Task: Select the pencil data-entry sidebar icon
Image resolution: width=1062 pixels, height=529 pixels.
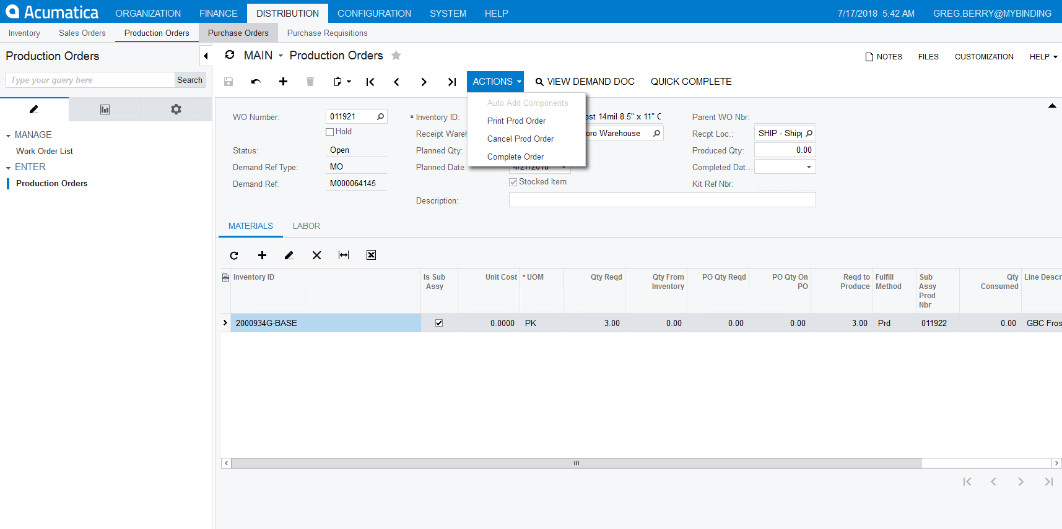Action: (34, 110)
